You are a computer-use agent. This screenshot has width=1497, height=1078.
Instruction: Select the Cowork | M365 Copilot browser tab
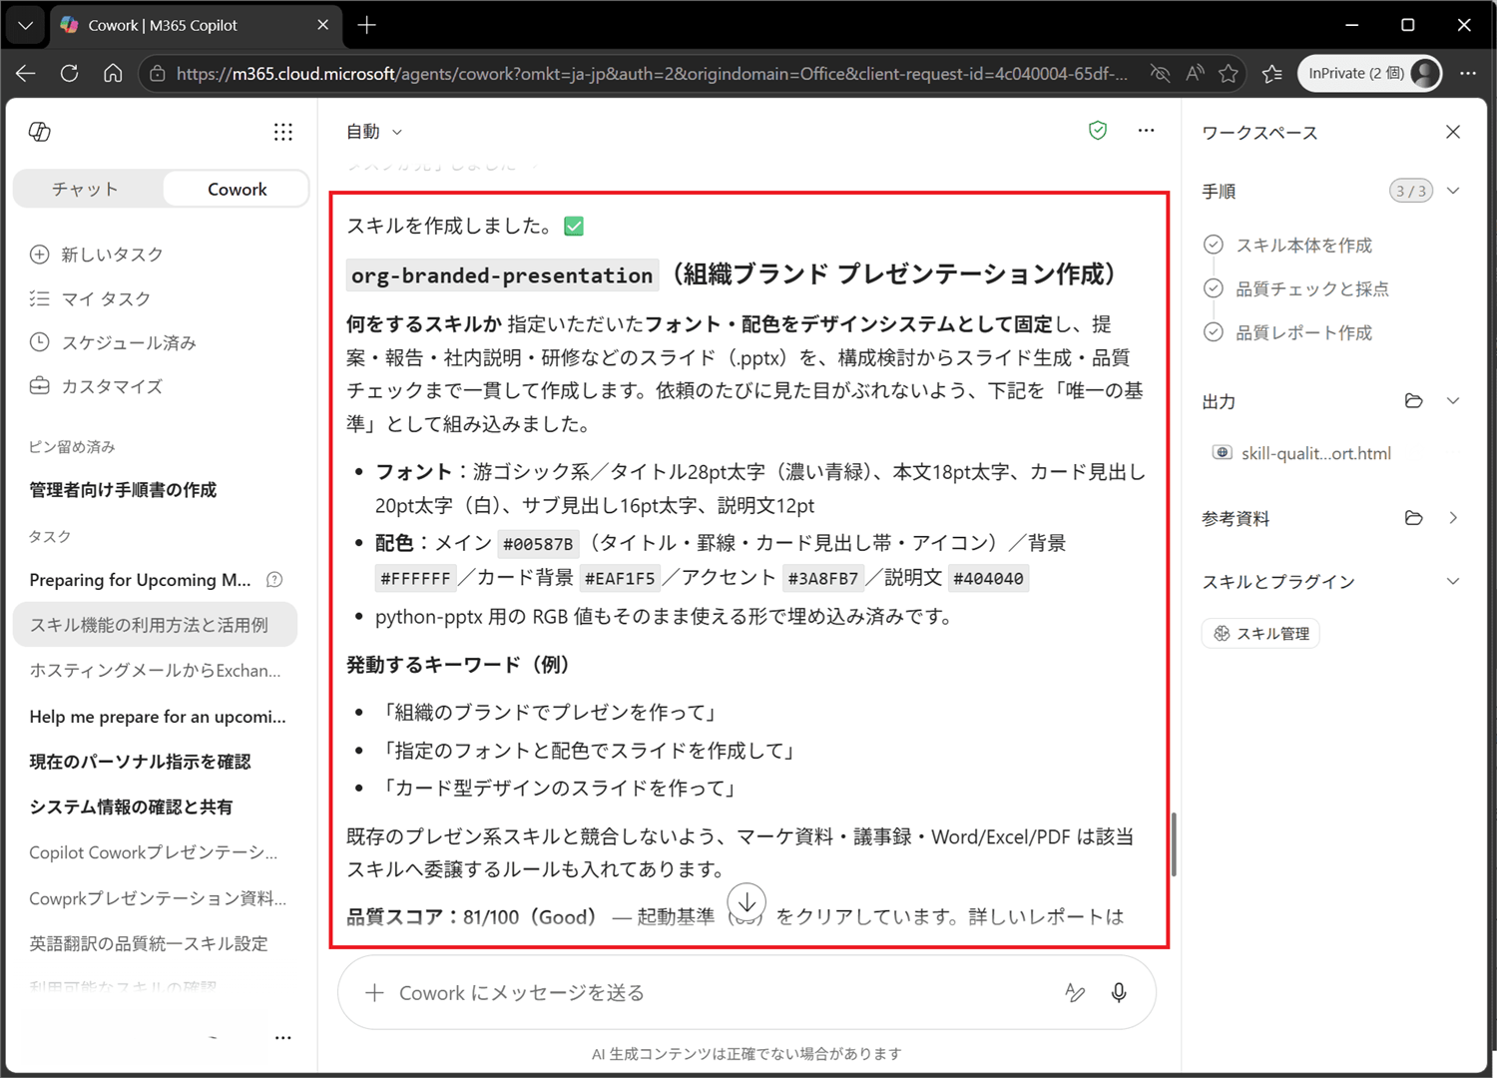pos(195,25)
